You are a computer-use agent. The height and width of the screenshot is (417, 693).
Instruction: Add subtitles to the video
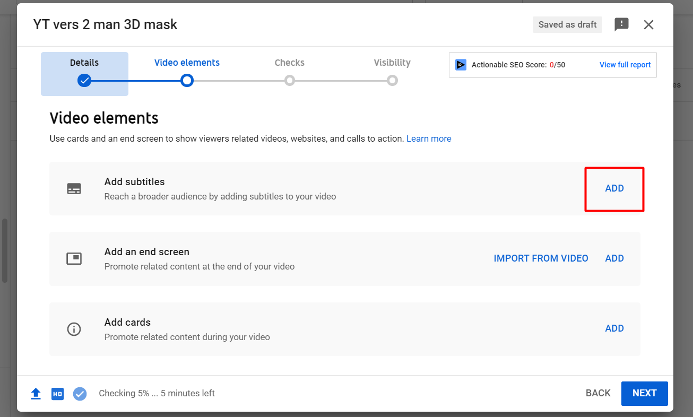pyautogui.click(x=614, y=188)
